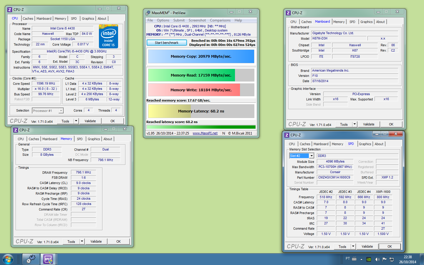Image resolution: width=424 pixels, height=265 pixels.
Task: Click Validate in the top-left CPU-Z window
Action: tap(90, 121)
